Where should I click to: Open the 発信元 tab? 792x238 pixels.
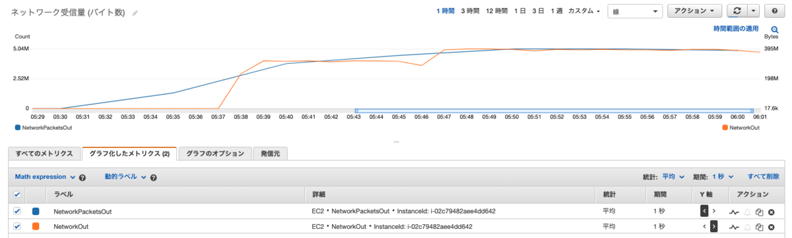(271, 153)
